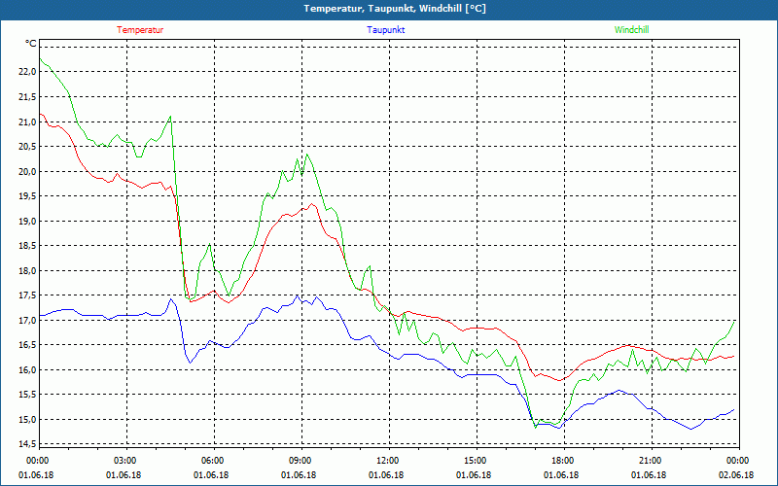
Task: Click the 18,5 y-axis value
Action: coord(27,246)
